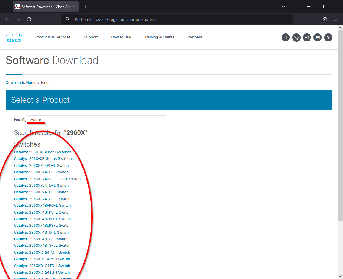The width and height of the screenshot is (343, 279).
Task: Open the shopping cart icon
Action: (296, 37)
